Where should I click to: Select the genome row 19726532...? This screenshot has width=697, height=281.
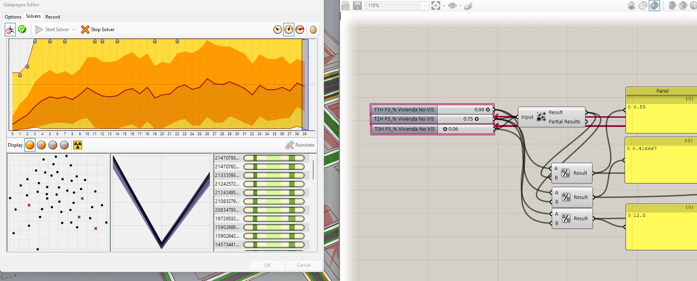click(x=261, y=219)
